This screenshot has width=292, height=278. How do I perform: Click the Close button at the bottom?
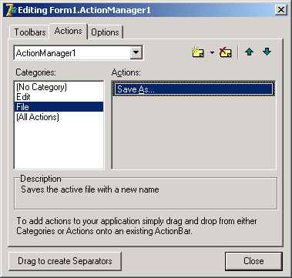point(253,261)
